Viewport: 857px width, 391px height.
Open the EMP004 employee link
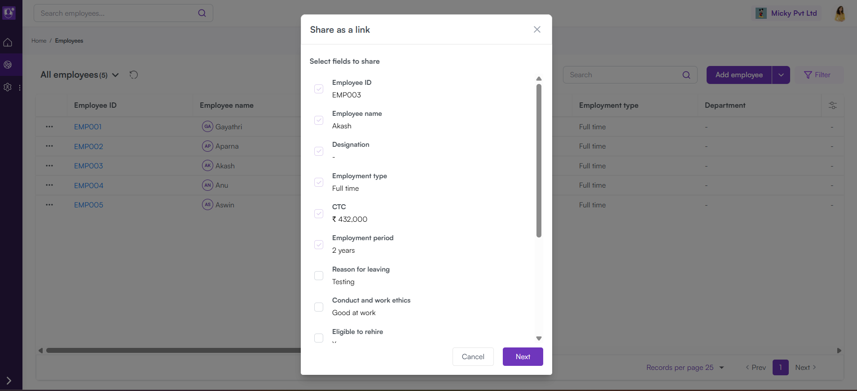point(89,185)
